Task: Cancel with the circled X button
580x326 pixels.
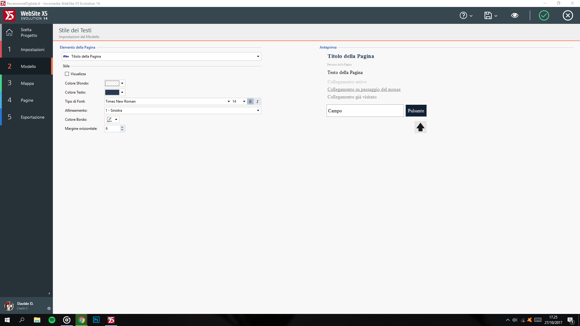Action: point(568,15)
